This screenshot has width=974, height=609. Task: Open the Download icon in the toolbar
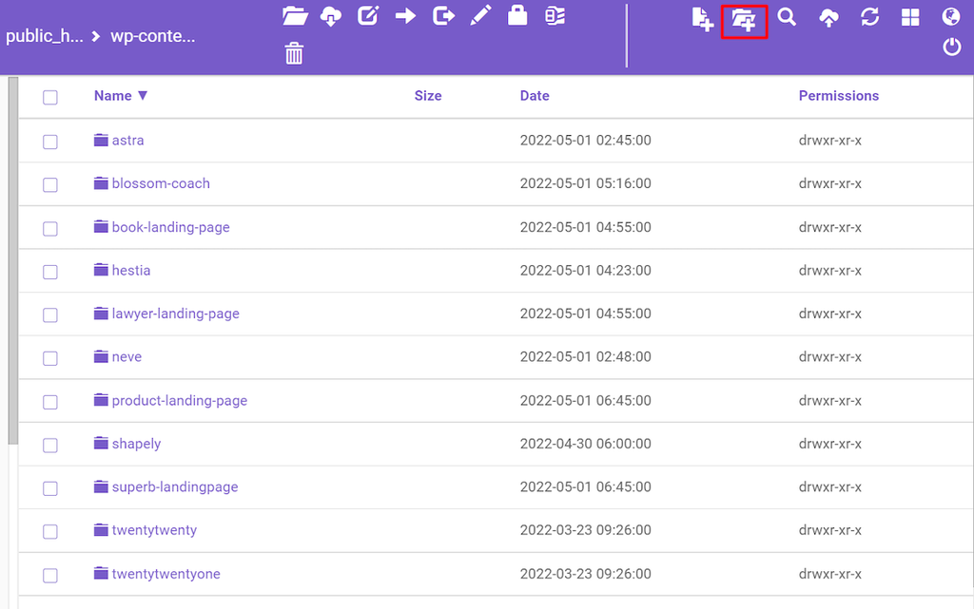tap(331, 16)
